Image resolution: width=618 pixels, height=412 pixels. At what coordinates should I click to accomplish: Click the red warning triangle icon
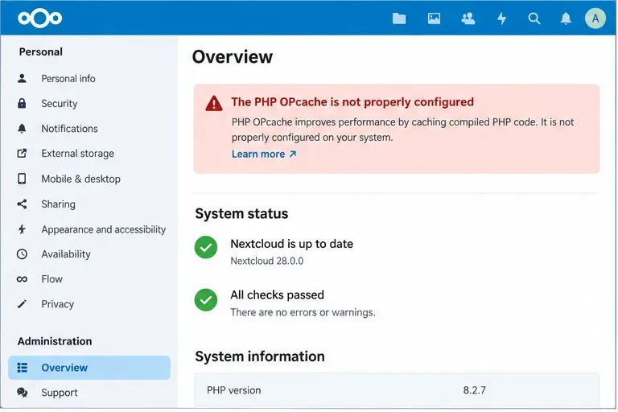(x=214, y=103)
